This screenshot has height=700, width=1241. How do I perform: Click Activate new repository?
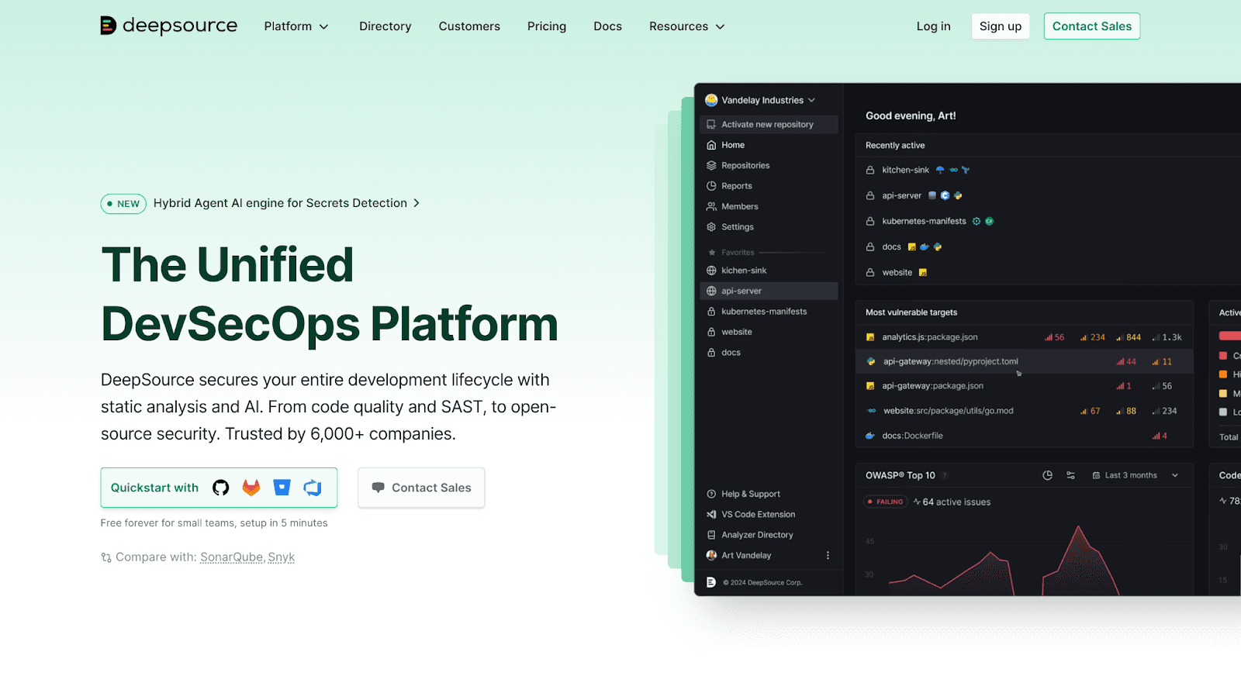(769, 124)
